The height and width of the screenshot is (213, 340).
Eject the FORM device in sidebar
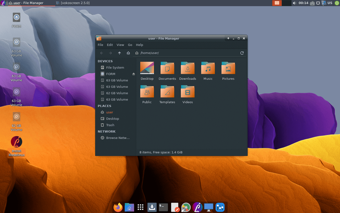point(133,74)
